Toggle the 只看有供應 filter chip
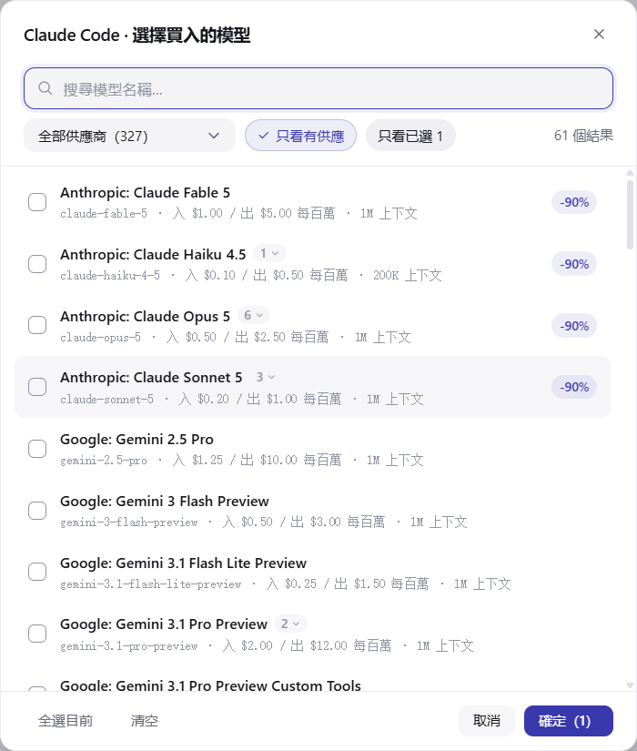 point(301,136)
